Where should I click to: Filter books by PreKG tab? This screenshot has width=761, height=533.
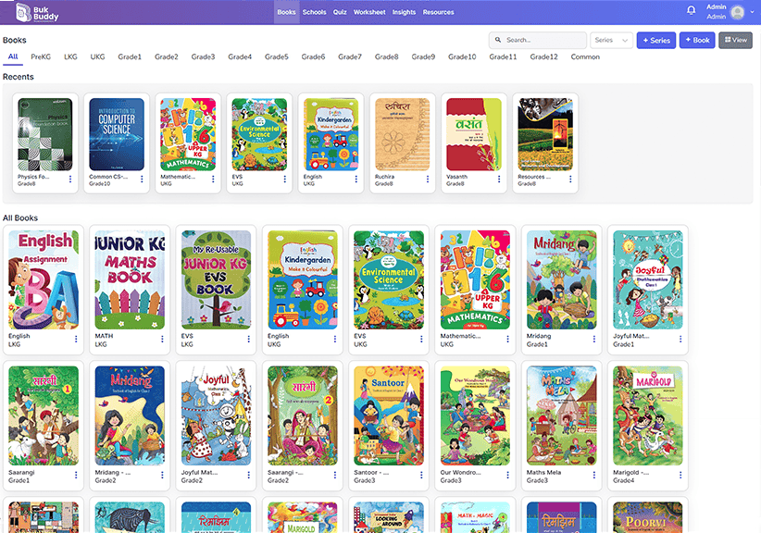pos(41,56)
